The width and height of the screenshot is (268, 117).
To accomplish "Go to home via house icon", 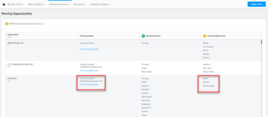I will [x=4, y=4].
